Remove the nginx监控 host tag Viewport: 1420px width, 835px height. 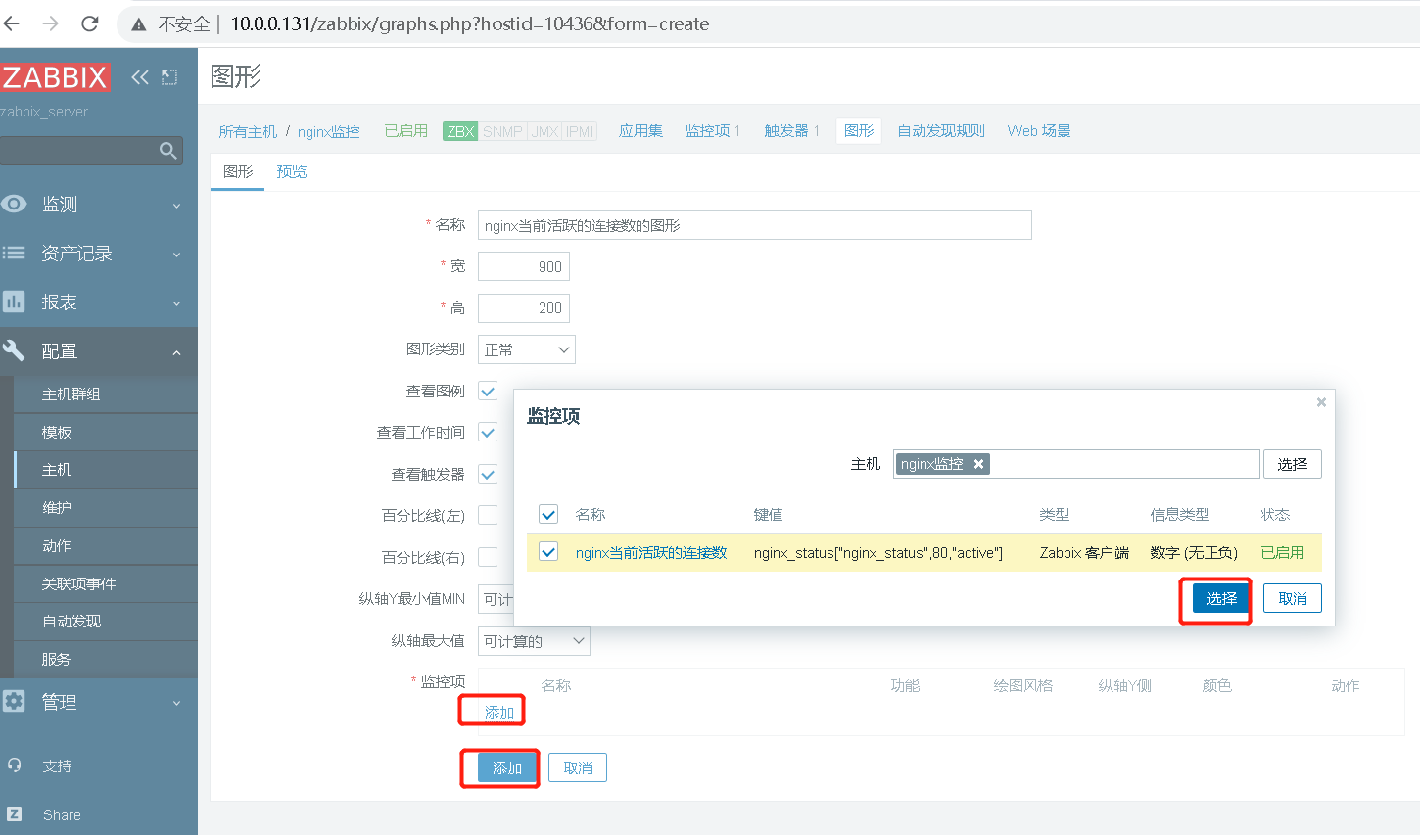[x=978, y=464]
